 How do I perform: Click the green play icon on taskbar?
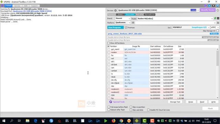point(106,121)
